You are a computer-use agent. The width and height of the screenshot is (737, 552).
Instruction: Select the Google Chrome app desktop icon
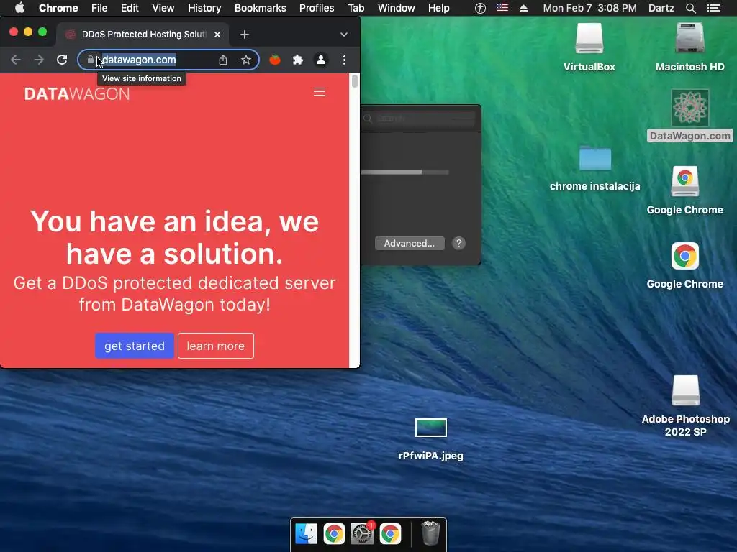click(685, 256)
